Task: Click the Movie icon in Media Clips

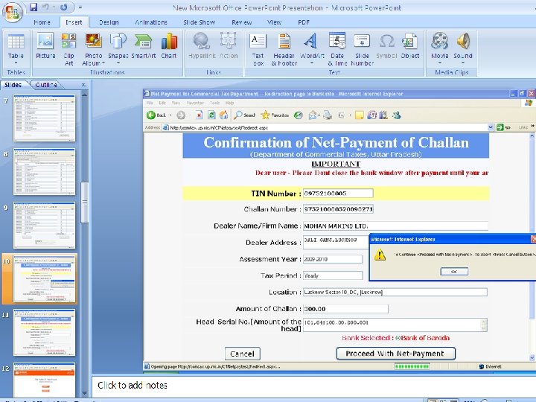Action: click(x=439, y=41)
